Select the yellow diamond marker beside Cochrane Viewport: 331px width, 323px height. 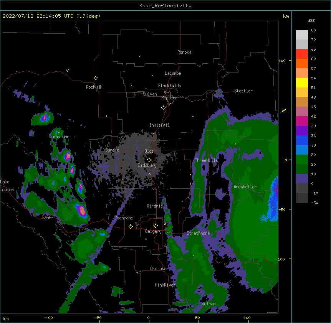131,226
